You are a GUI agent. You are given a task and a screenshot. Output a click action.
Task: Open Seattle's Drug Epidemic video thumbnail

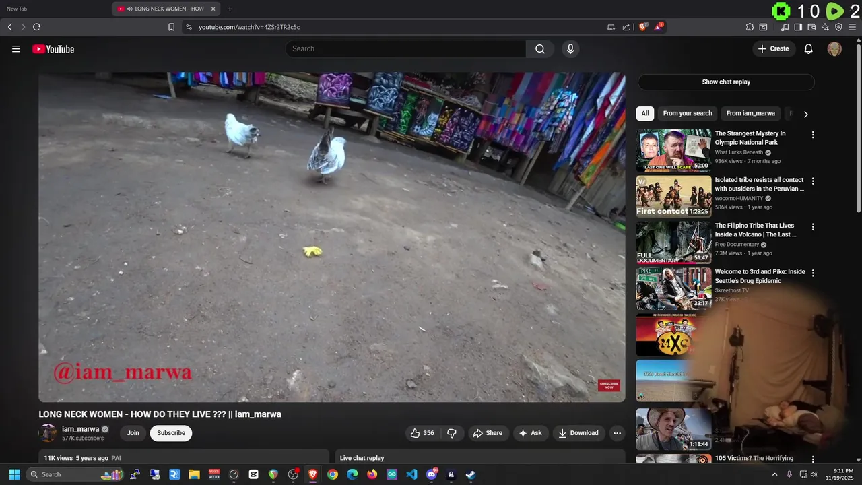coord(673,288)
